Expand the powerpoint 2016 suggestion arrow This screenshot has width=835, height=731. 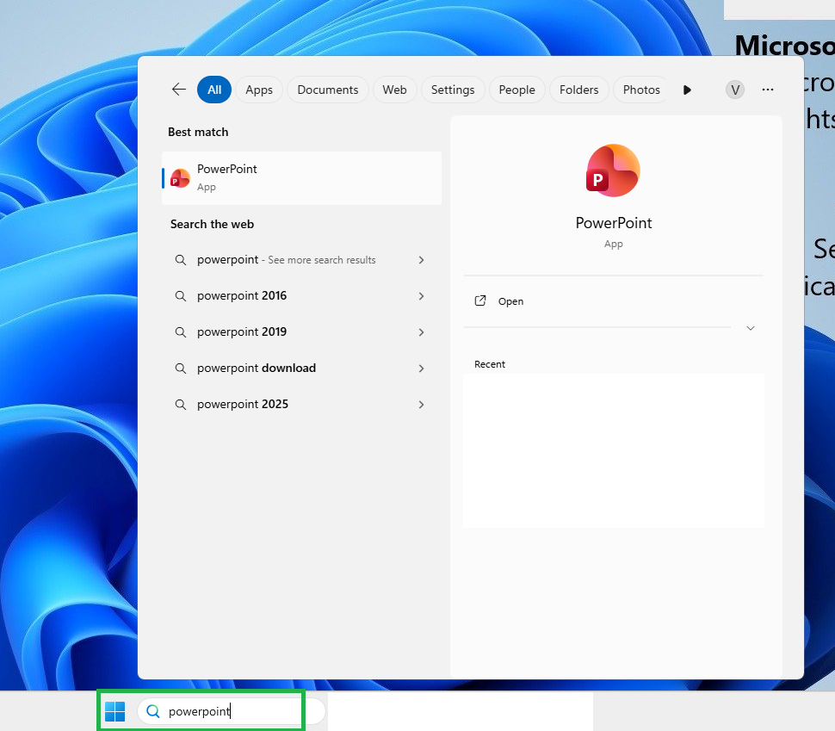tap(421, 296)
